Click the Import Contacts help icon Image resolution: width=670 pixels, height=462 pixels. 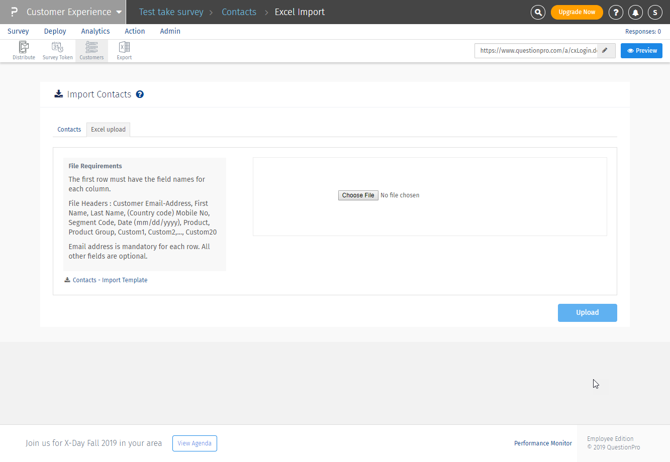(140, 94)
